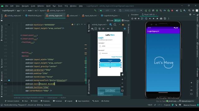199x111 pixels.
Task: Toggle the Component Tree side panel
Action: [89, 87]
